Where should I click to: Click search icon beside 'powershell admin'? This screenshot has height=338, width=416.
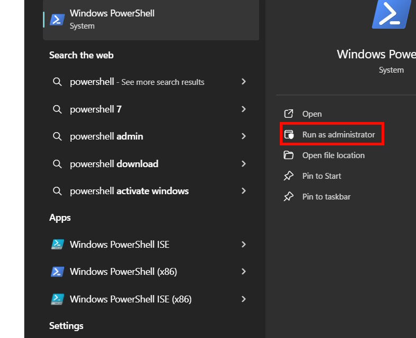(x=57, y=136)
